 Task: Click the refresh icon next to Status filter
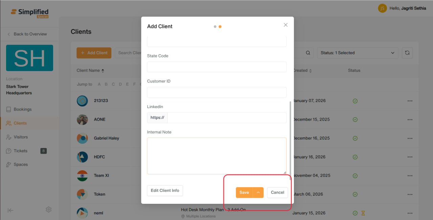point(407,53)
